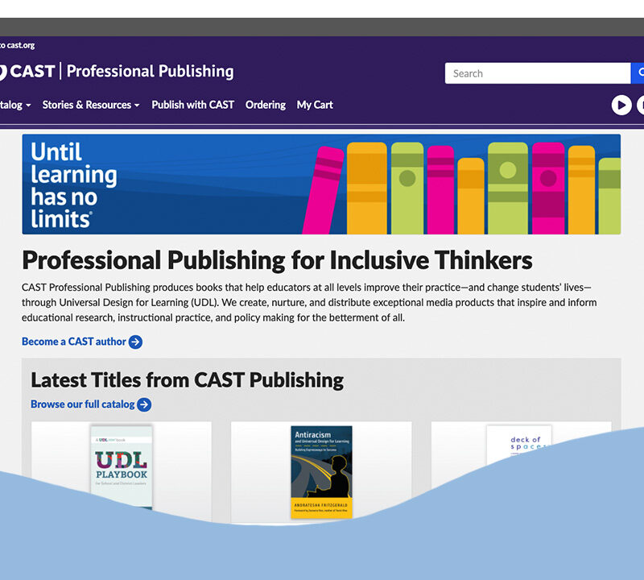Open Publish with CAST page
644x580 pixels.
click(x=192, y=105)
